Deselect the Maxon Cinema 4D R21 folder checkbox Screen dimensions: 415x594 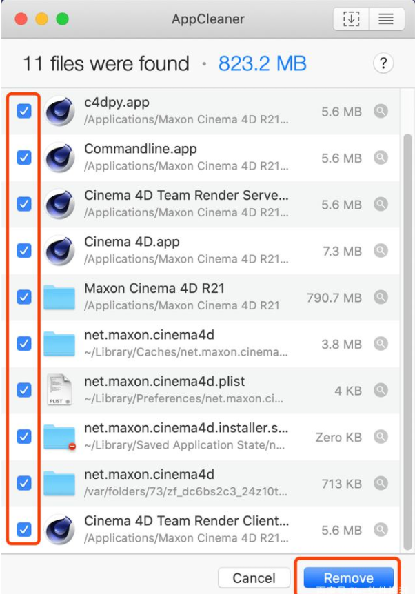click(24, 297)
